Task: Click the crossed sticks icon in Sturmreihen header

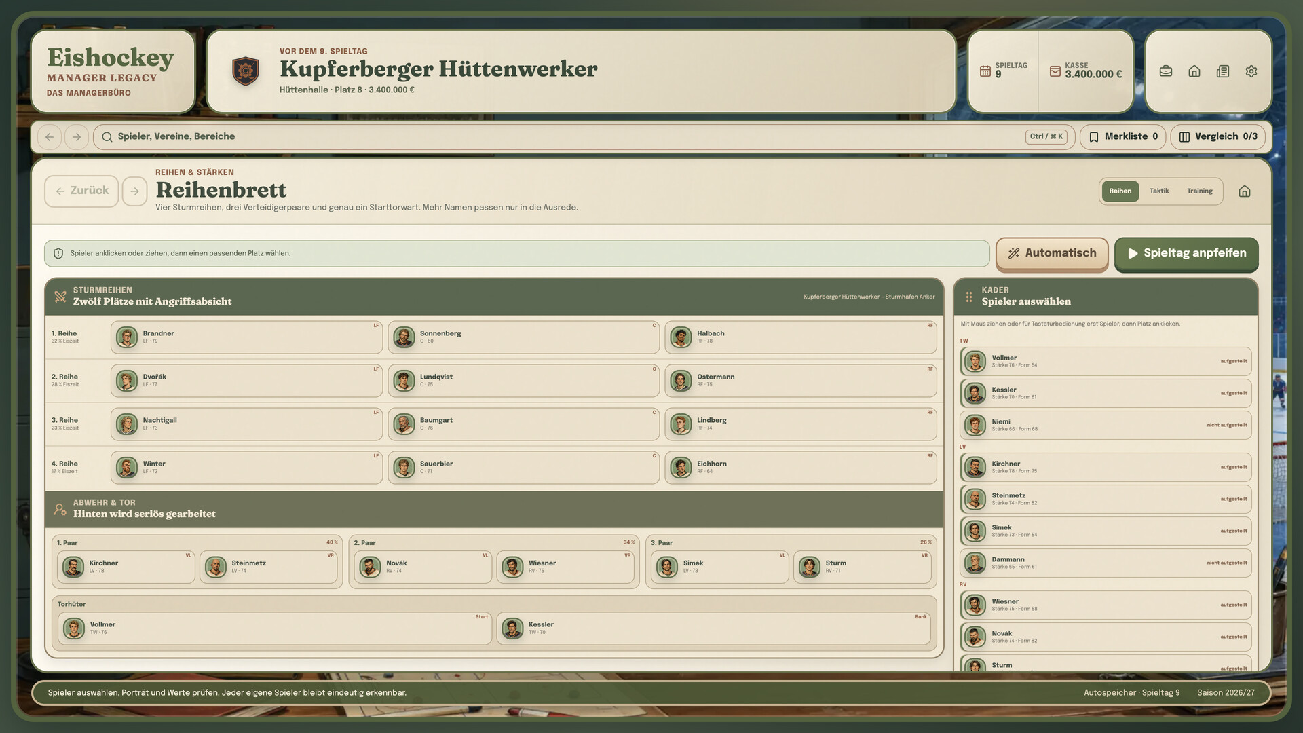Action: (x=60, y=297)
